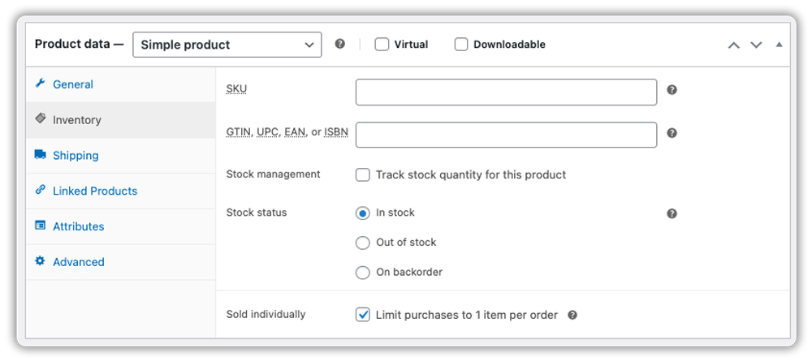Click the Stock management label
812x361 pixels.
274,174
